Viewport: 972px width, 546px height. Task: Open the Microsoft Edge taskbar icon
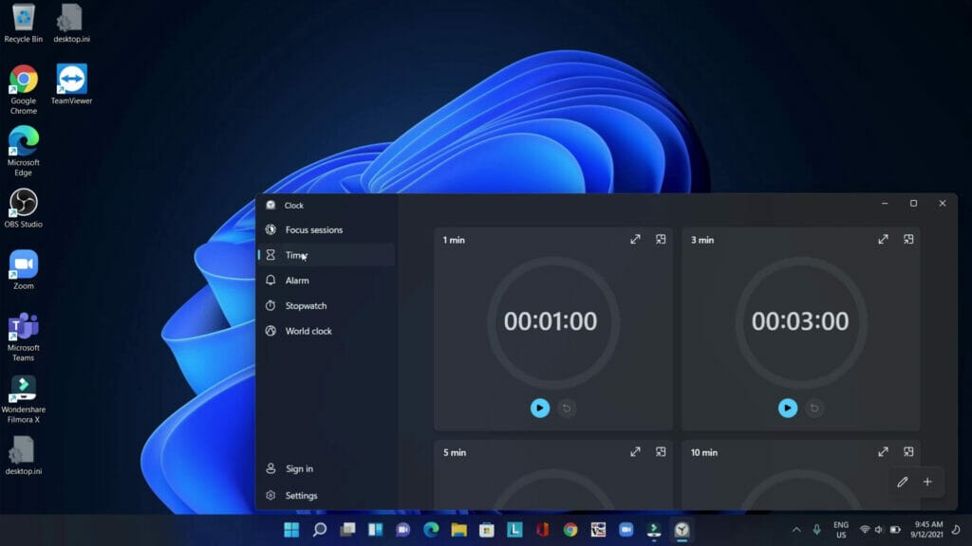click(428, 531)
